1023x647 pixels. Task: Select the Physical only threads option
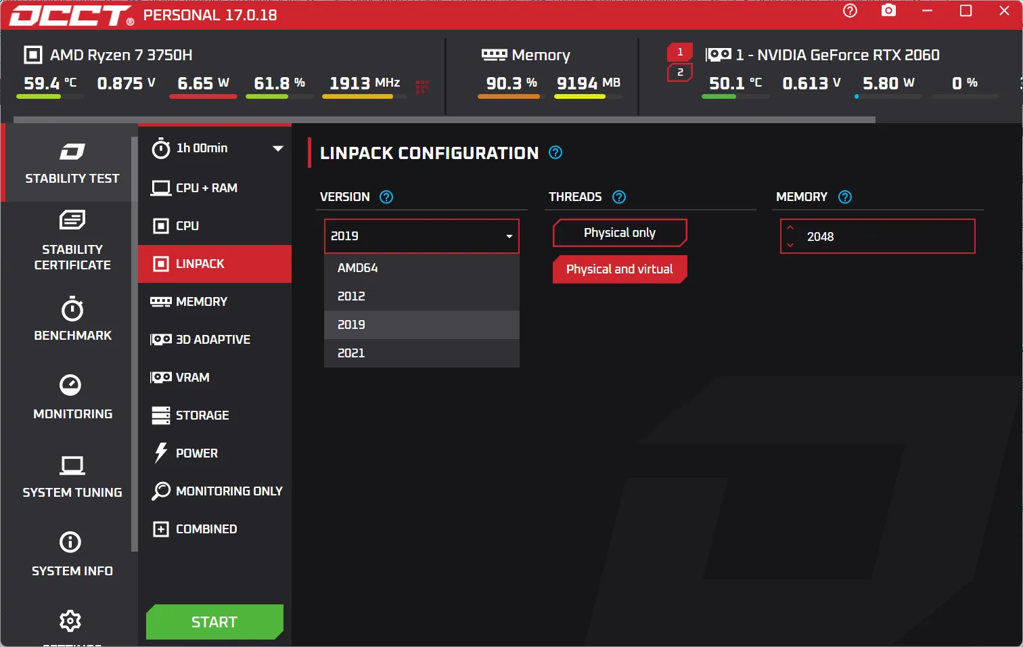tap(620, 233)
